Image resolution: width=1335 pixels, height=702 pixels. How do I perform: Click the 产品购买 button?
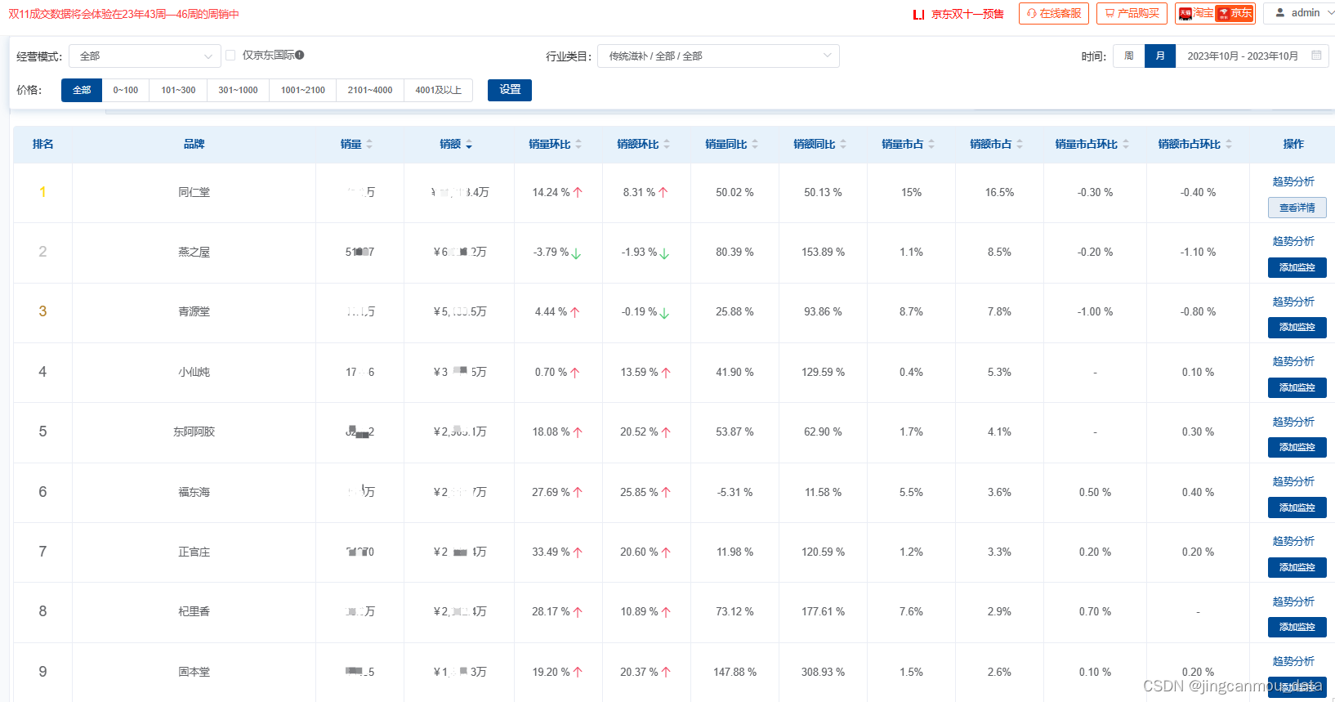point(1132,13)
